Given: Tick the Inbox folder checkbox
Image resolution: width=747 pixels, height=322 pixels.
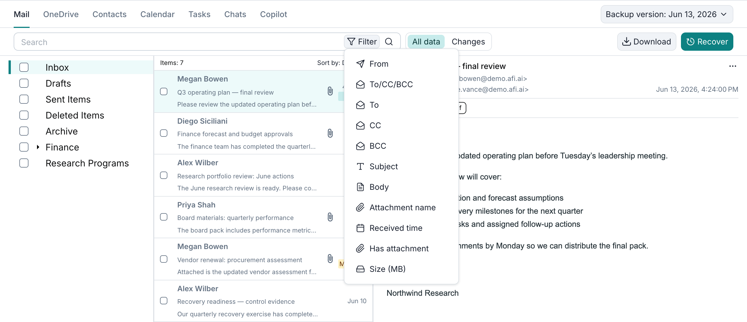Looking at the screenshot, I should (x=24, y=67).
